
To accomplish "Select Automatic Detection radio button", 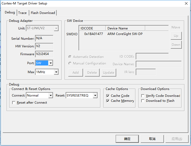I will coord(70,57).
